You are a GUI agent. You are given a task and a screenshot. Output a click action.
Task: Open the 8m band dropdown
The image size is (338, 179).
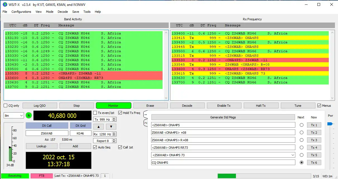(14, 115)
